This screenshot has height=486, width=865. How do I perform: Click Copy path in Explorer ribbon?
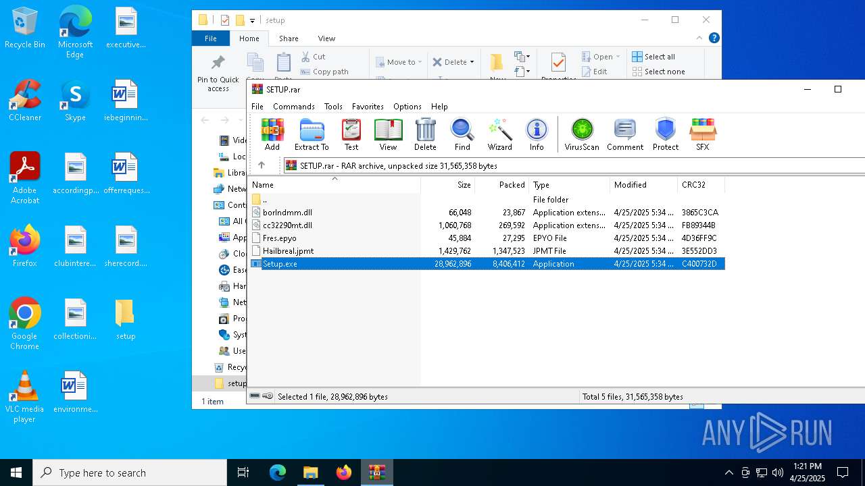coord(324,72)
